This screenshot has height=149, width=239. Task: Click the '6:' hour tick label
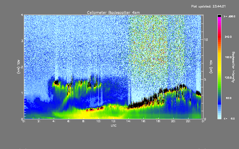tap(69, 121)
